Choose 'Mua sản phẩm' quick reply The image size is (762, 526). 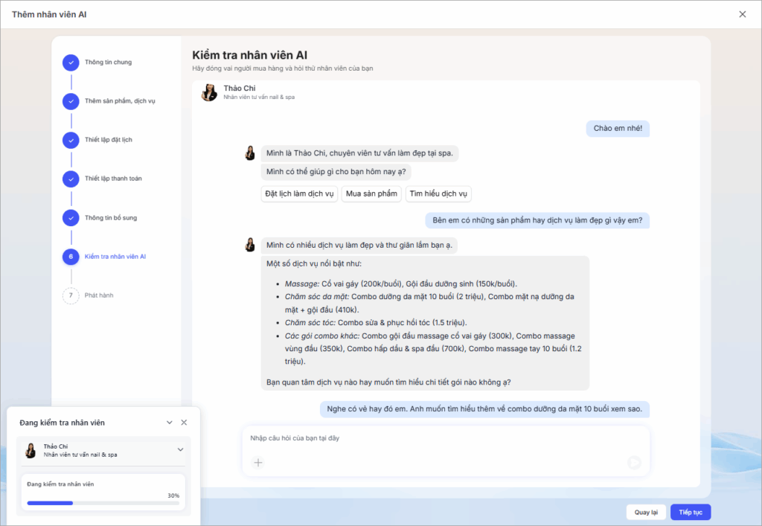[371, 194]
